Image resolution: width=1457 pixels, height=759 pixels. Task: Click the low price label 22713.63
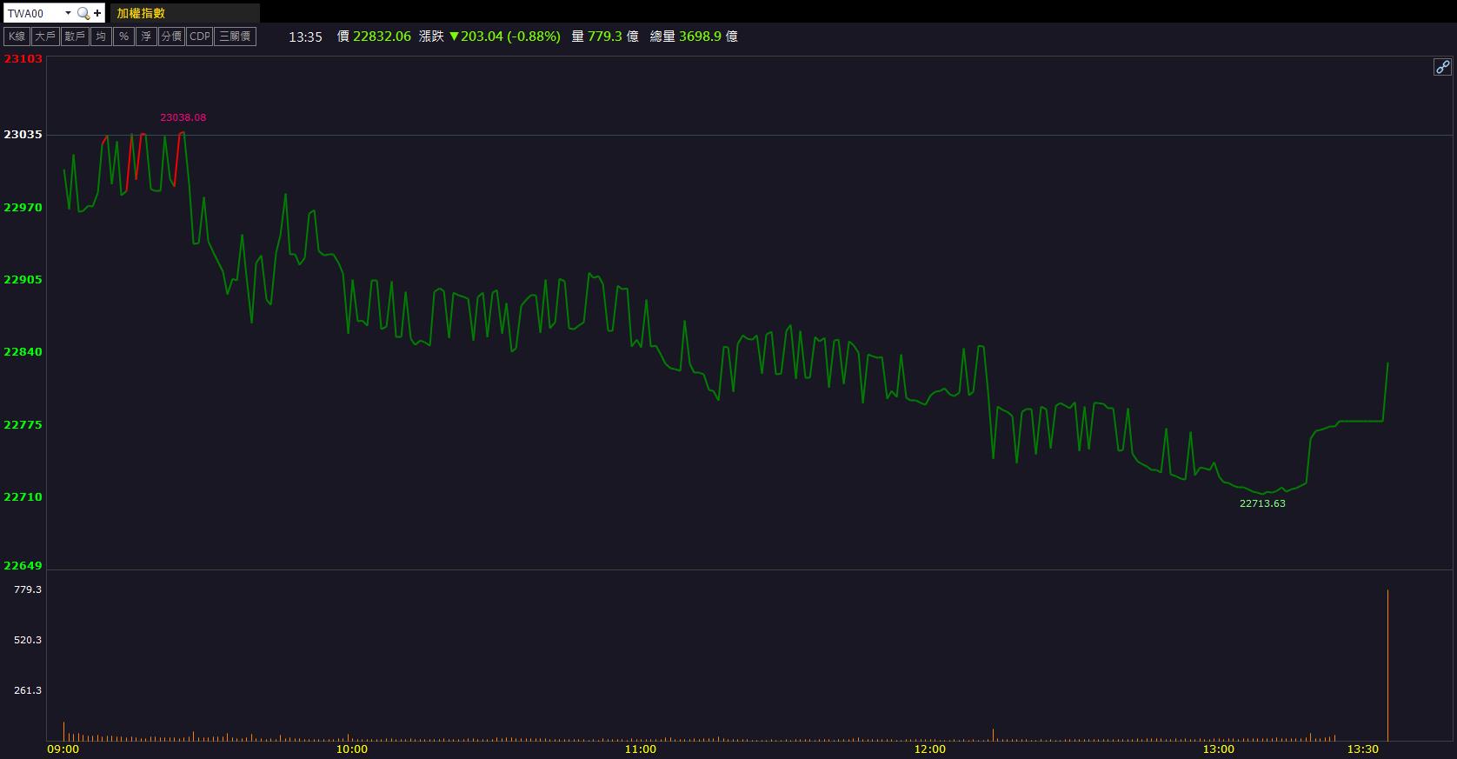click(x=1262, y=503)
